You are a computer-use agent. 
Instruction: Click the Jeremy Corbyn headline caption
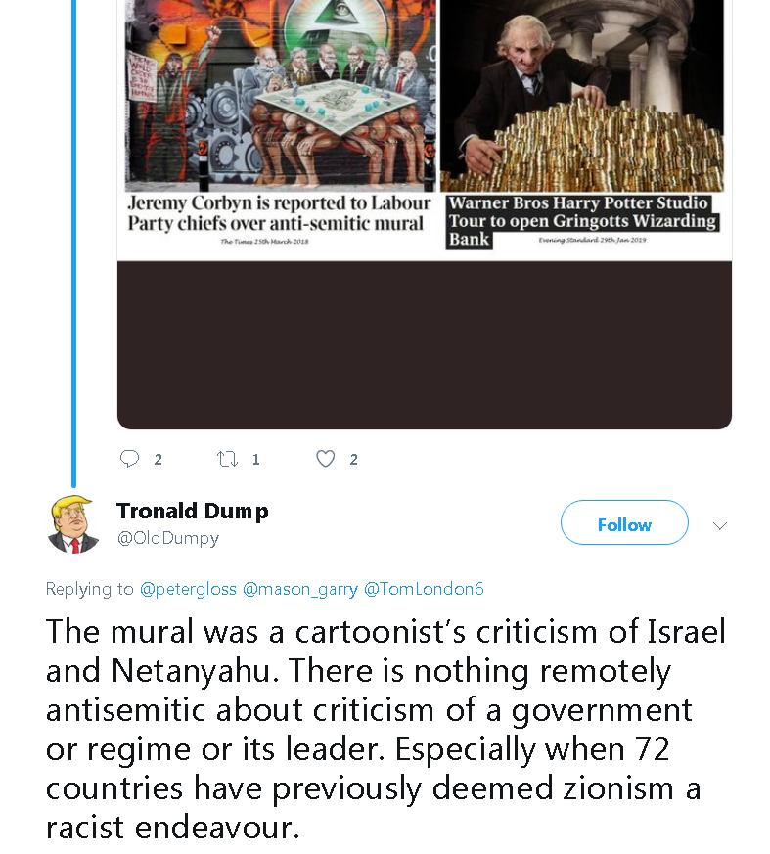(x=279, y=213)
